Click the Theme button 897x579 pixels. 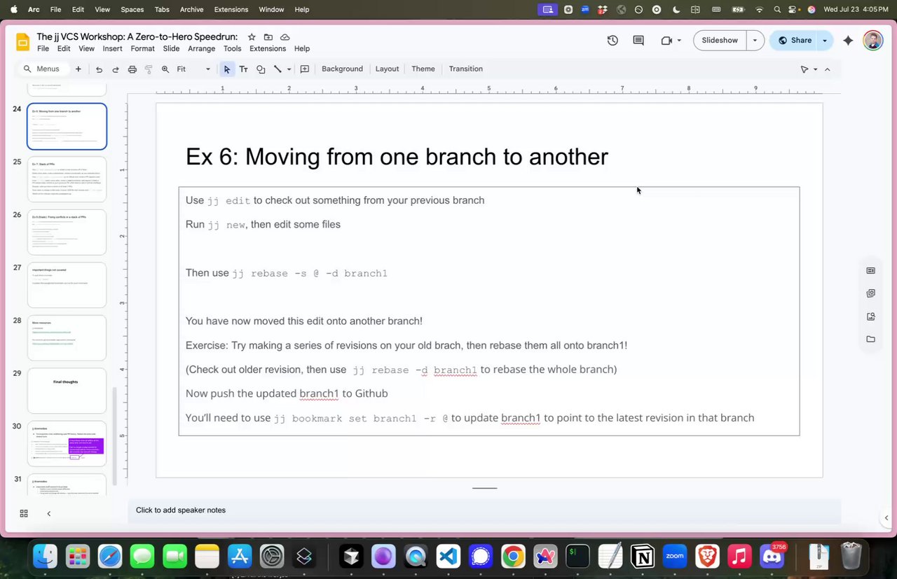pyautogui.click(x=423, y=69)
